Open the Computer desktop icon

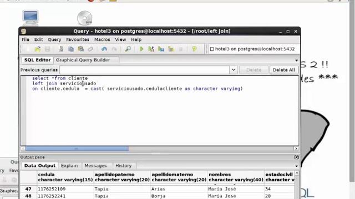[x=31, y=18]
